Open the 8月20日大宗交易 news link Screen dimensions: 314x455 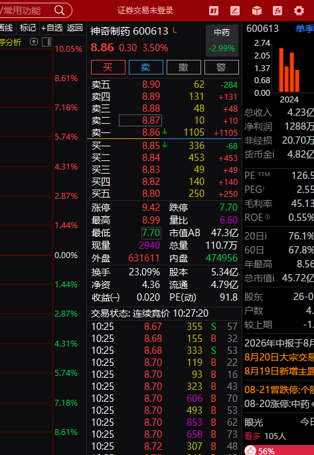279,357
